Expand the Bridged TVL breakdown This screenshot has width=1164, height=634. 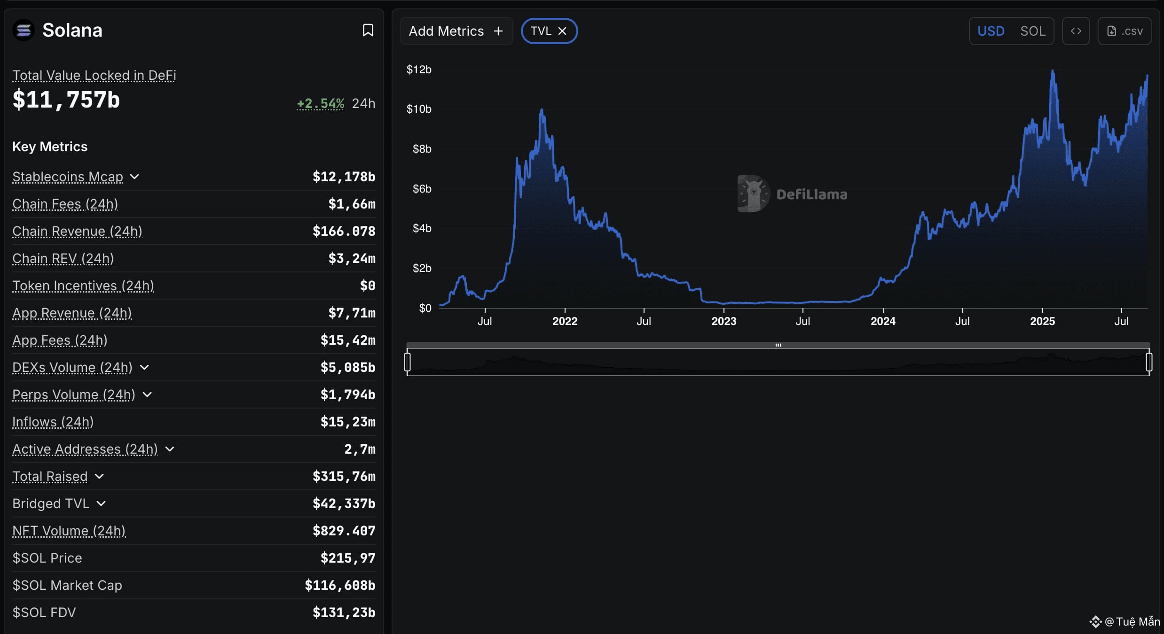101,503
